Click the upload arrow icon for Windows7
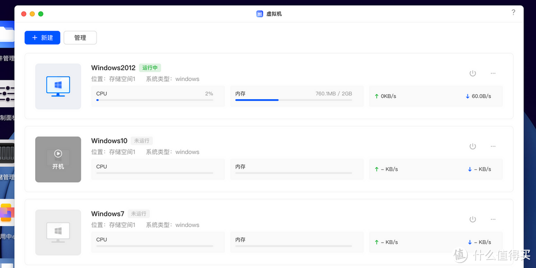Viewport: 536px width, 268px height. [377, 242]
